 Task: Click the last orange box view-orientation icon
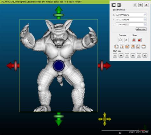click(144, 47)
